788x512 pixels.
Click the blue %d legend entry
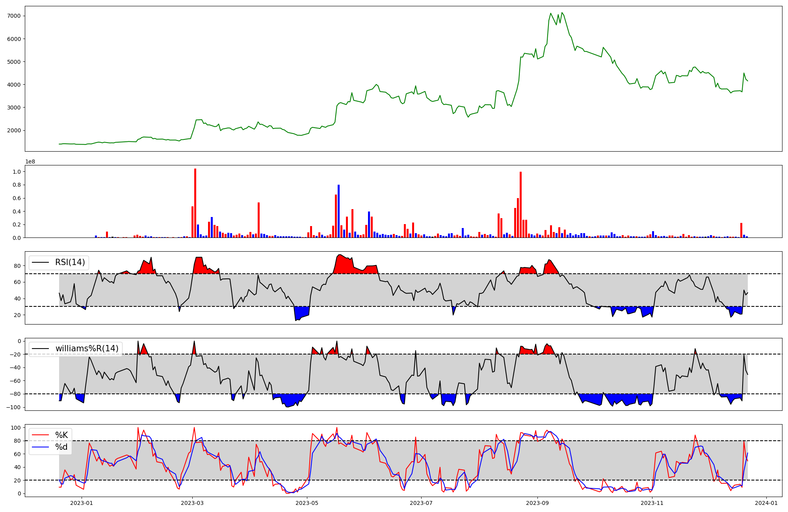[x=61, y=447]
